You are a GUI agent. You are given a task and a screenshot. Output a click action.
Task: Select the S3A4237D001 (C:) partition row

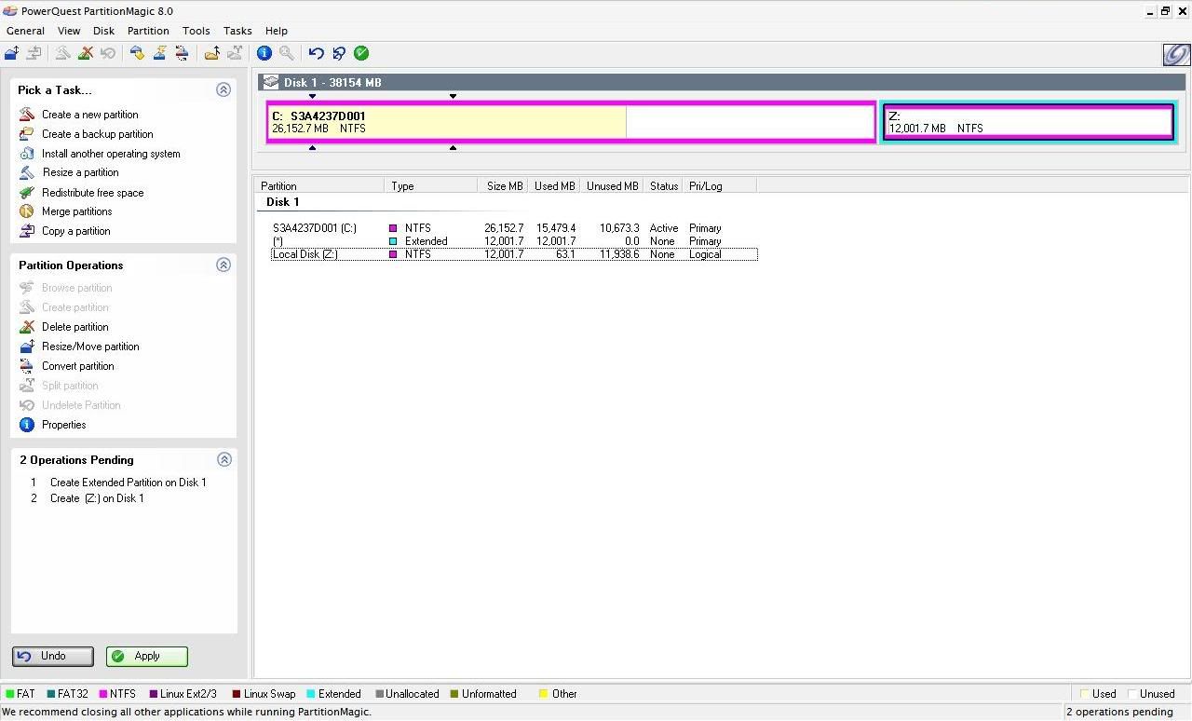[x=315, y=228]
